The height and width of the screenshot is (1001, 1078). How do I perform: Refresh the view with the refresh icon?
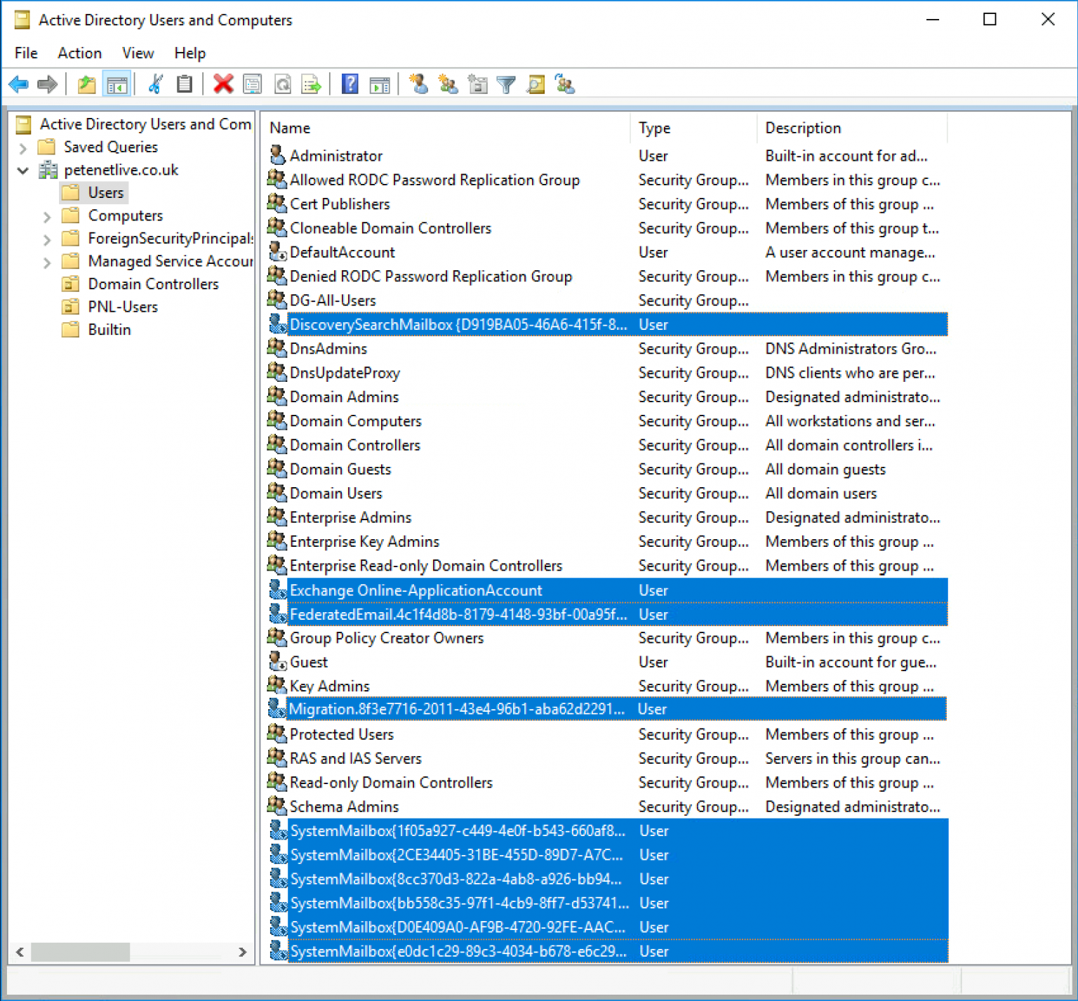click(282, 84)
